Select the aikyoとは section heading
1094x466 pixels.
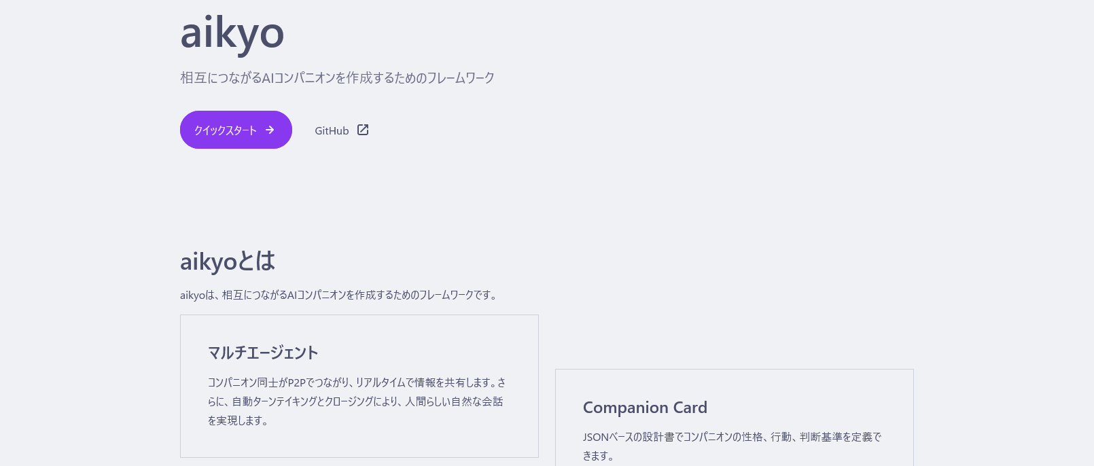228,262
